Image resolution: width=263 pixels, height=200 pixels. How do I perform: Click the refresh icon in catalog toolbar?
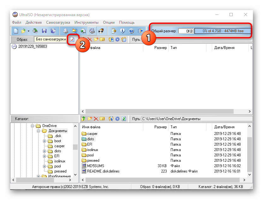click(124, 119)
